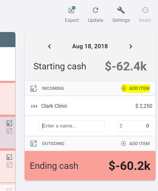158x191 pixels.
Task: Focus the 'Enter a name...' field
Action: pos(72,126)
